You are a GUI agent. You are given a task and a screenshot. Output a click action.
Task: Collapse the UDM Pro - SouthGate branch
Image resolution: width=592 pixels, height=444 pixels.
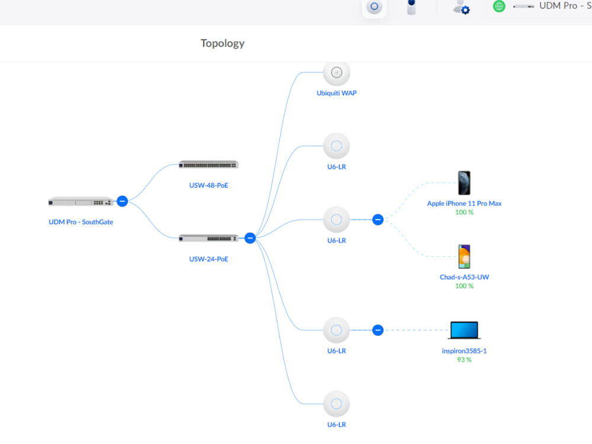click(122, 201)
